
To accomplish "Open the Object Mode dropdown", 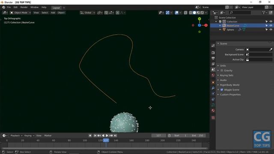I will (20, 13).
